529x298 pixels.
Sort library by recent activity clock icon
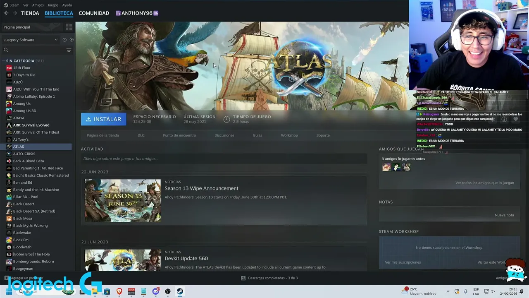coord(64,40)
